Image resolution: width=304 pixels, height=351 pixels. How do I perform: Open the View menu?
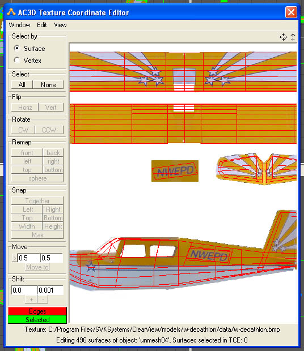point(60,25)
